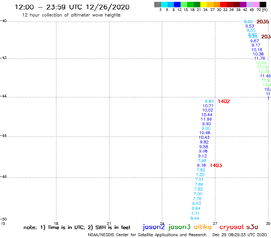This screenshot has width=271, height=238.
Task: Click the 9.18 value beside 1403
Action: [201, 166]
